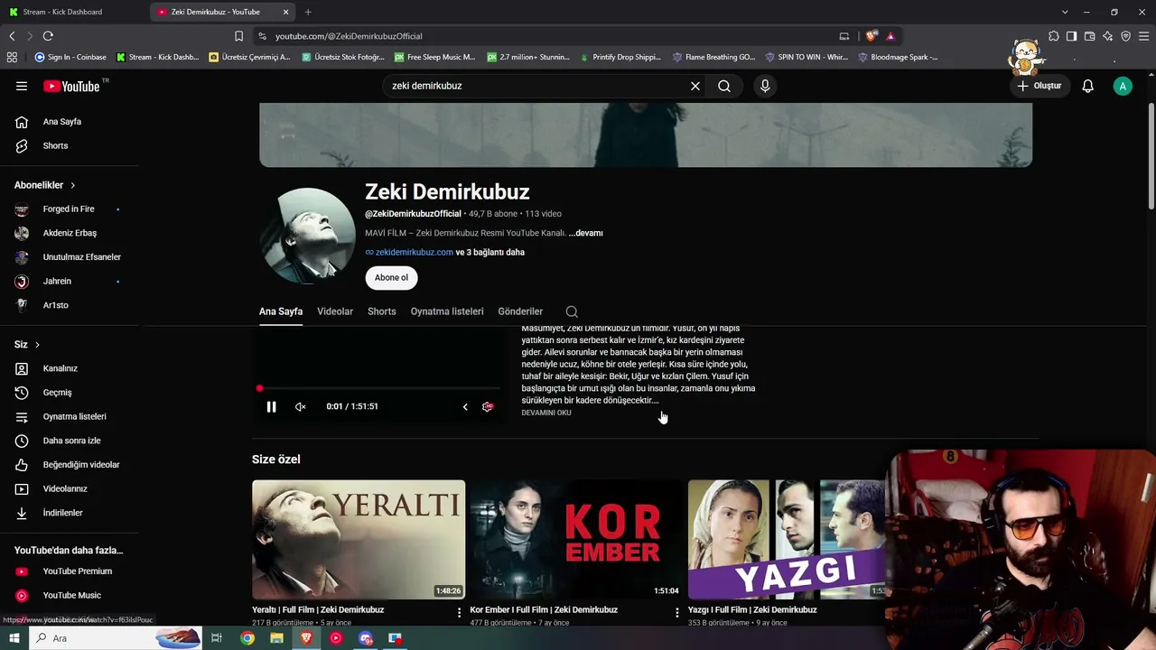The height and width of the screenshot is (650, 1156).
Task: Expand the video description with DEVAMINI OKU
Action: (546, 413)
